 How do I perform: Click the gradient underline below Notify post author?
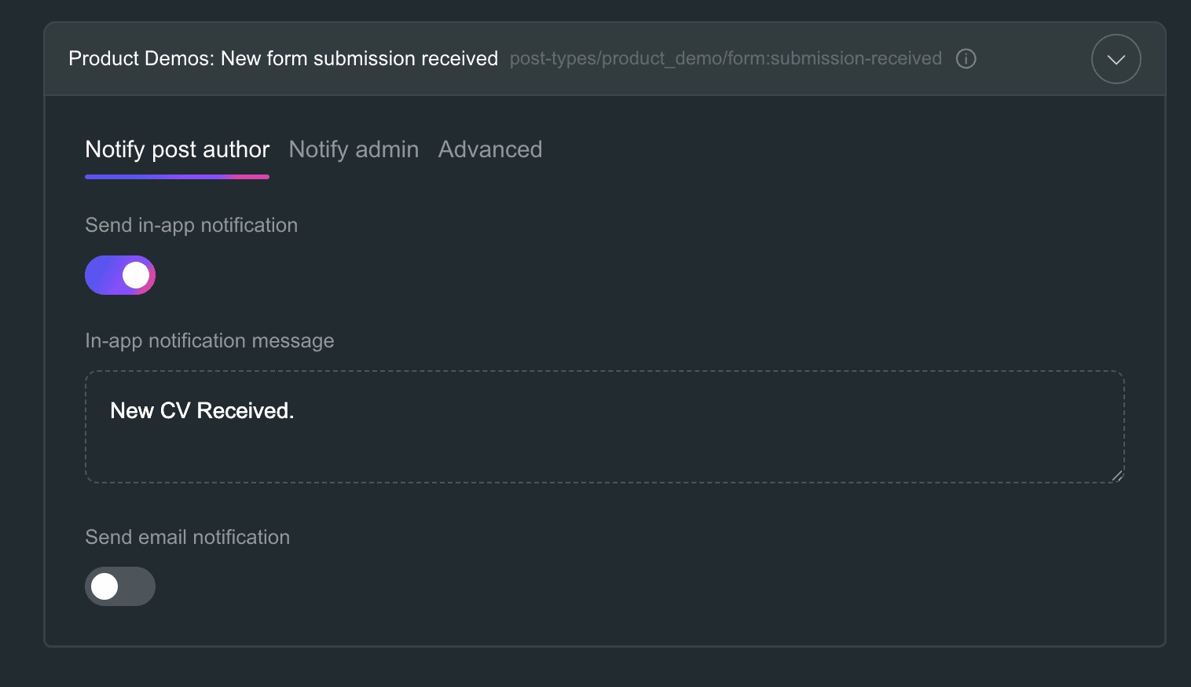pos(177,177)
